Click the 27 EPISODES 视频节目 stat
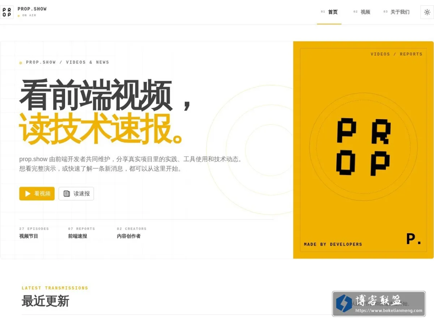Image resolution: width=434 pixels, height=325 pixels. (x=34, y=233)
